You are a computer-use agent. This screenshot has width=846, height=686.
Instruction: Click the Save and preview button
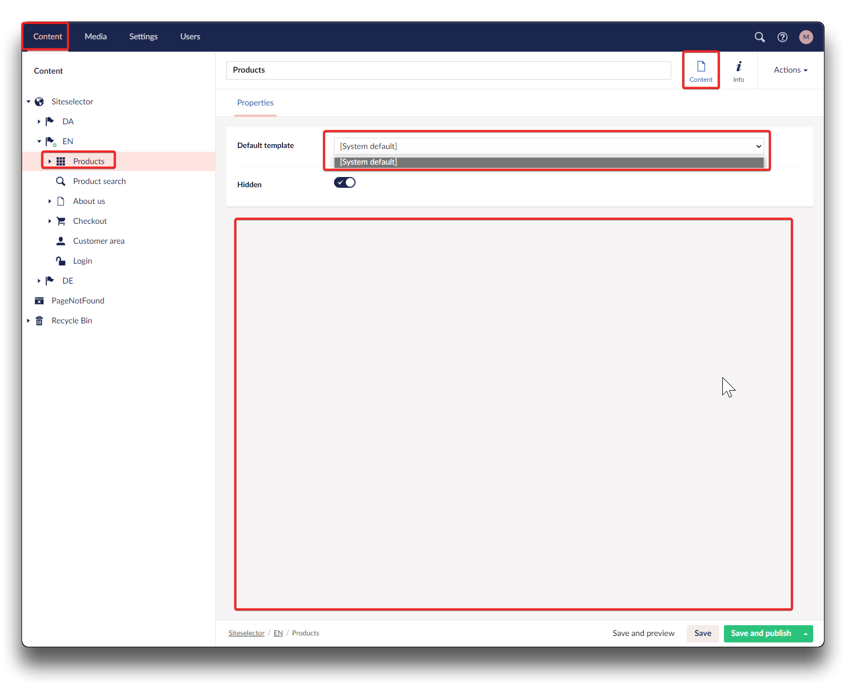tap(643, 633)
